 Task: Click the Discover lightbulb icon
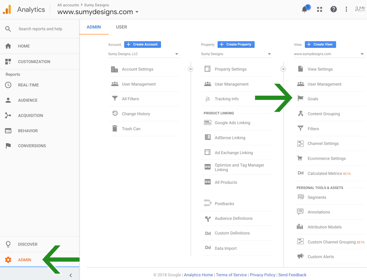click(x=8, y=244)
